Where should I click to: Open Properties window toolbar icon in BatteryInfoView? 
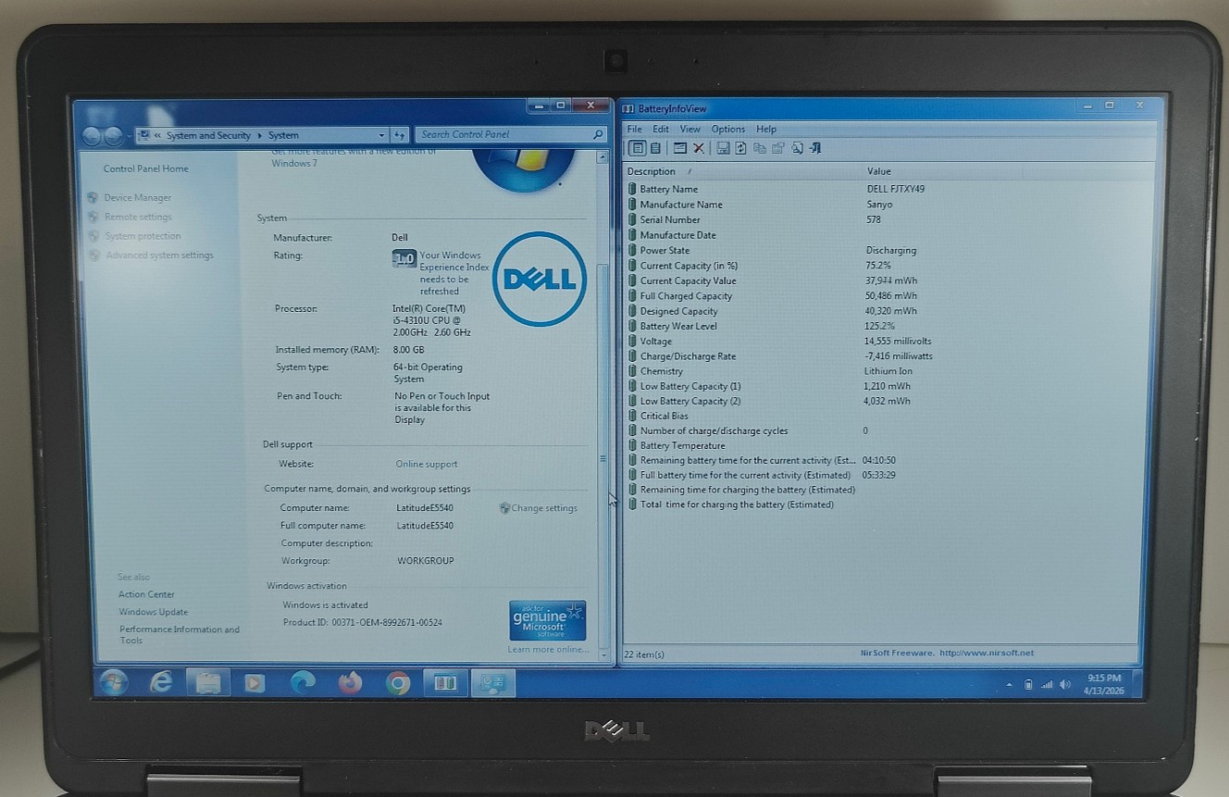pyautogui.click(x=680, y=148)
